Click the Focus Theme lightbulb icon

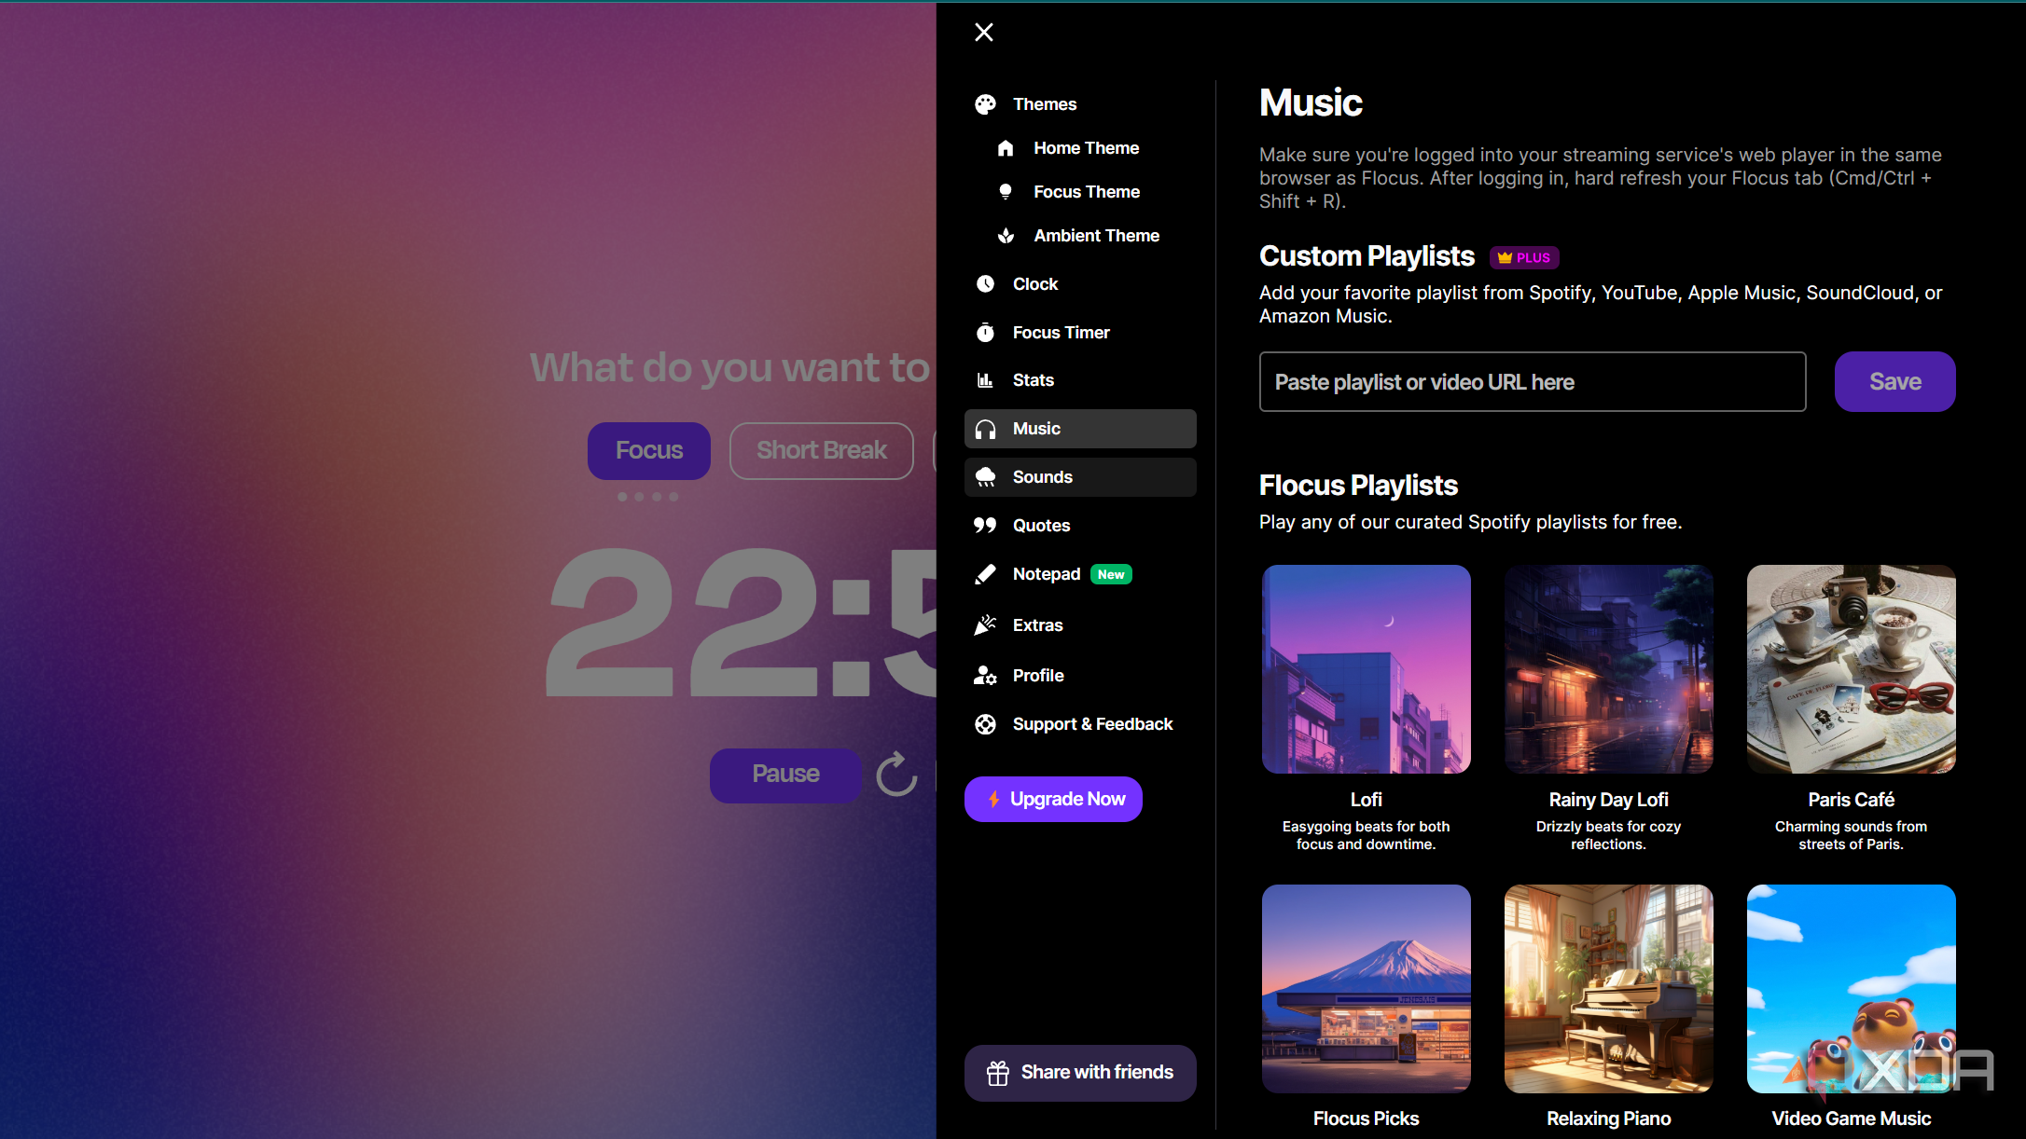1006,192
